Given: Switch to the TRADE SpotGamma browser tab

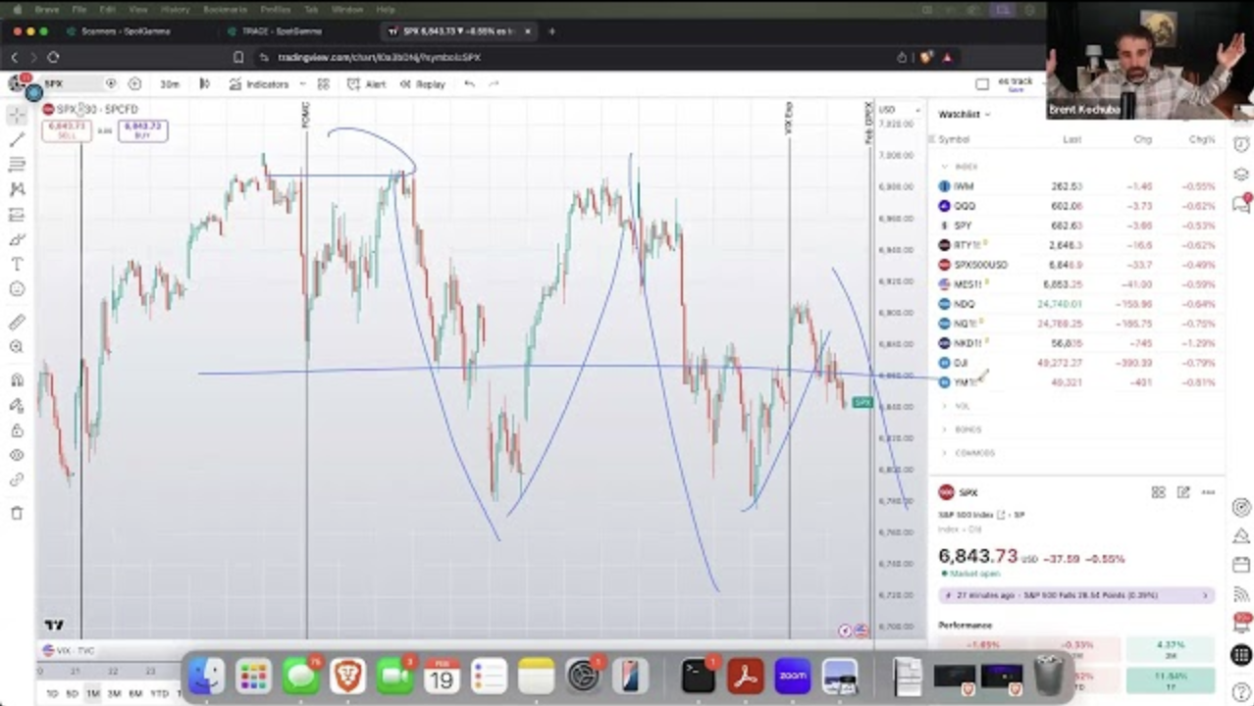Looking at the screenshot, I should click(x=282, y=31).
